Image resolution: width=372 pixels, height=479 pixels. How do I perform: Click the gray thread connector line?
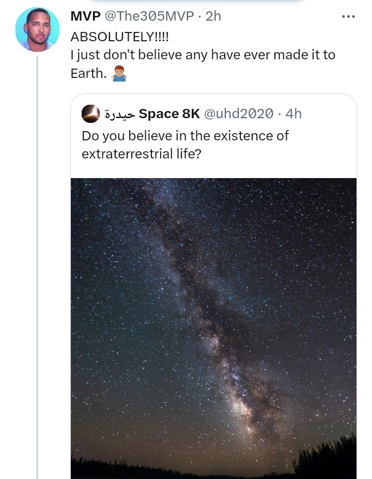click(x=37, y=258)
